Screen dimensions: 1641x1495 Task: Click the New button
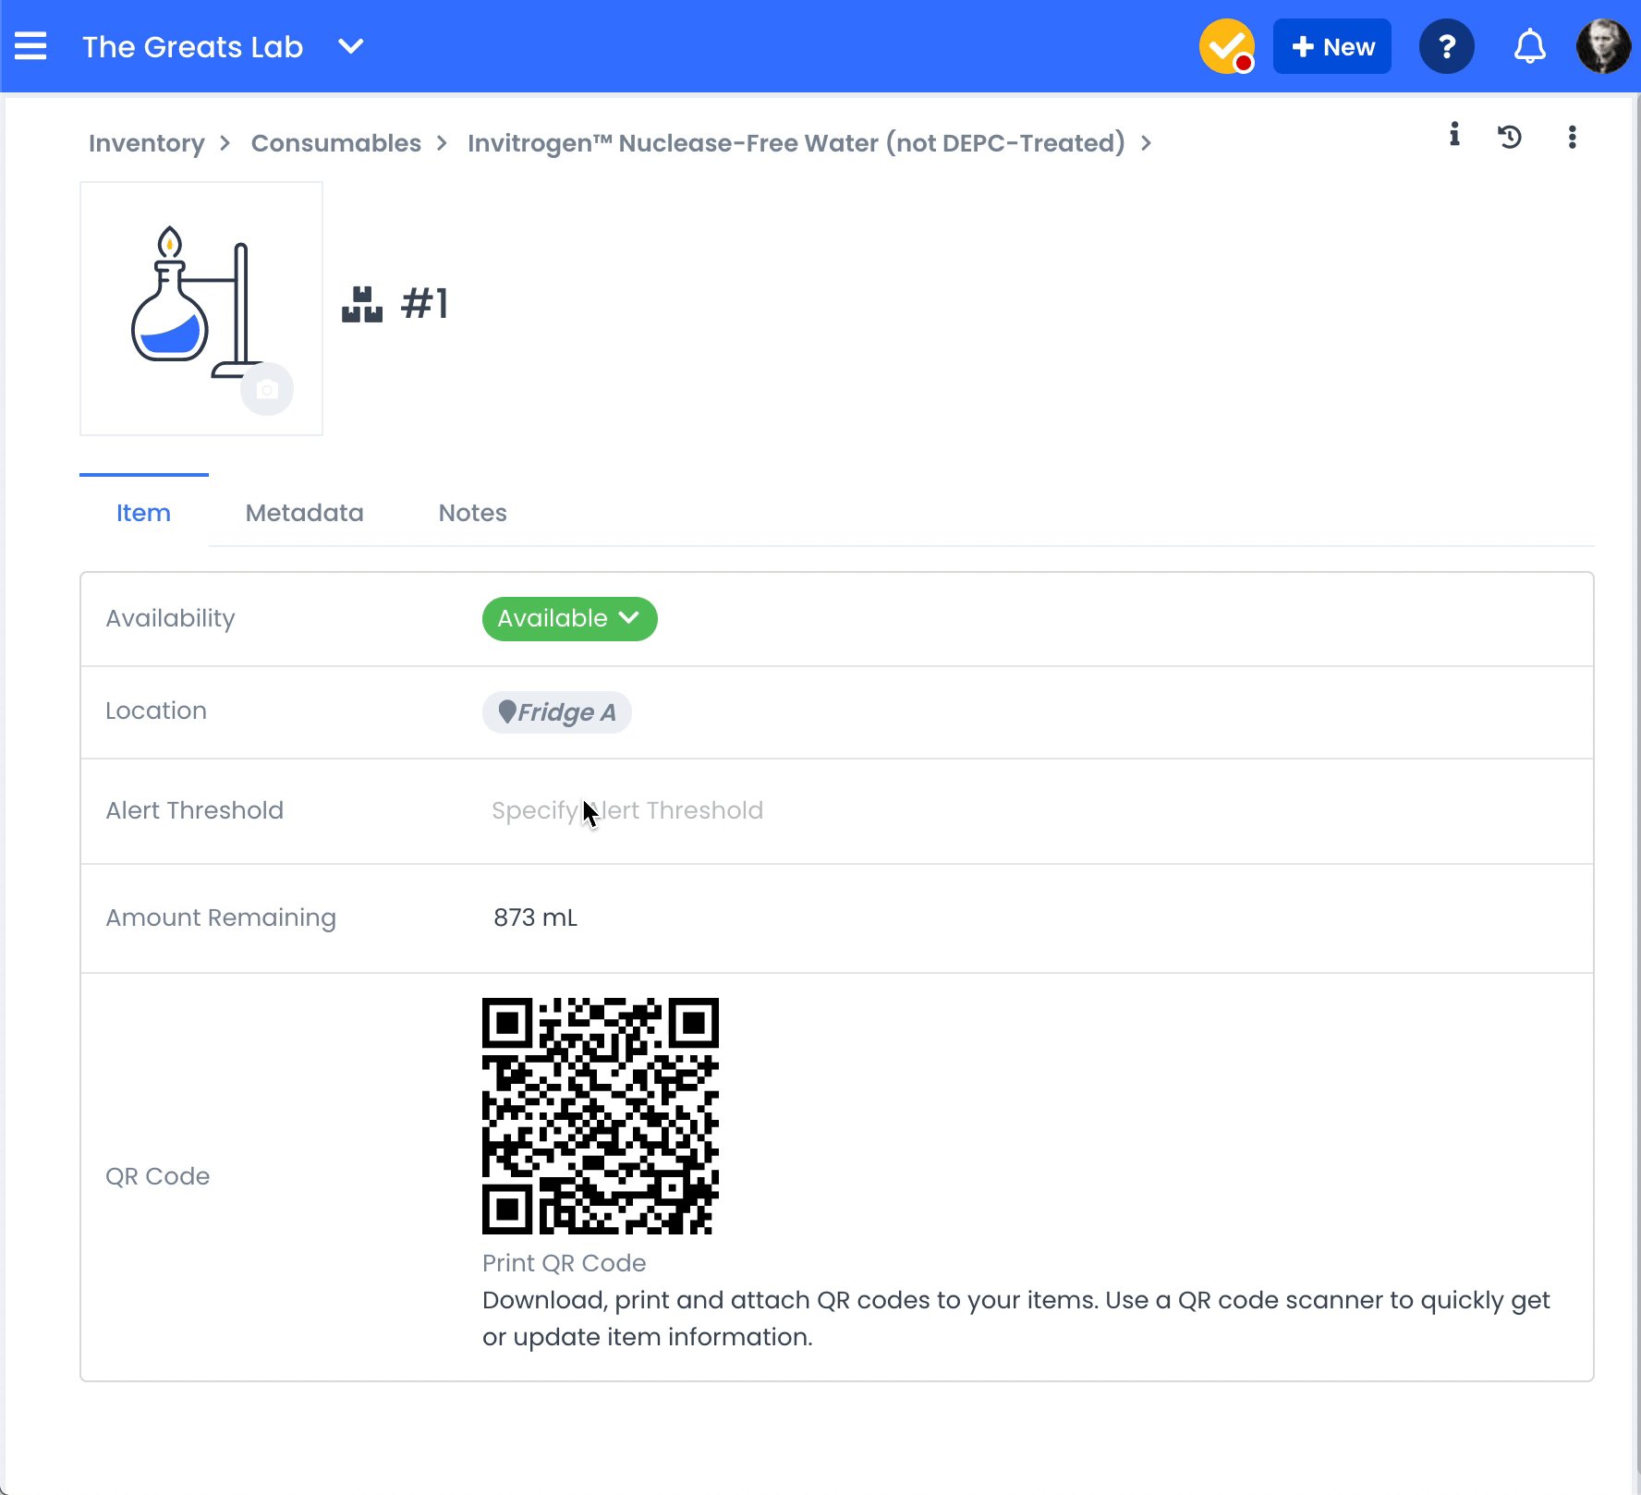(1331, 46)
